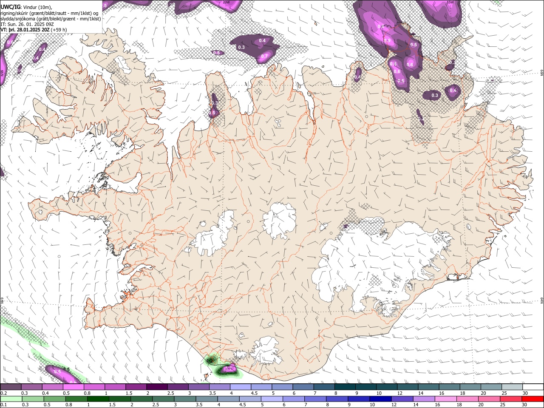Click the bold 'VT: þri. 28.01.2025 20Z' text

pos(25,30)
